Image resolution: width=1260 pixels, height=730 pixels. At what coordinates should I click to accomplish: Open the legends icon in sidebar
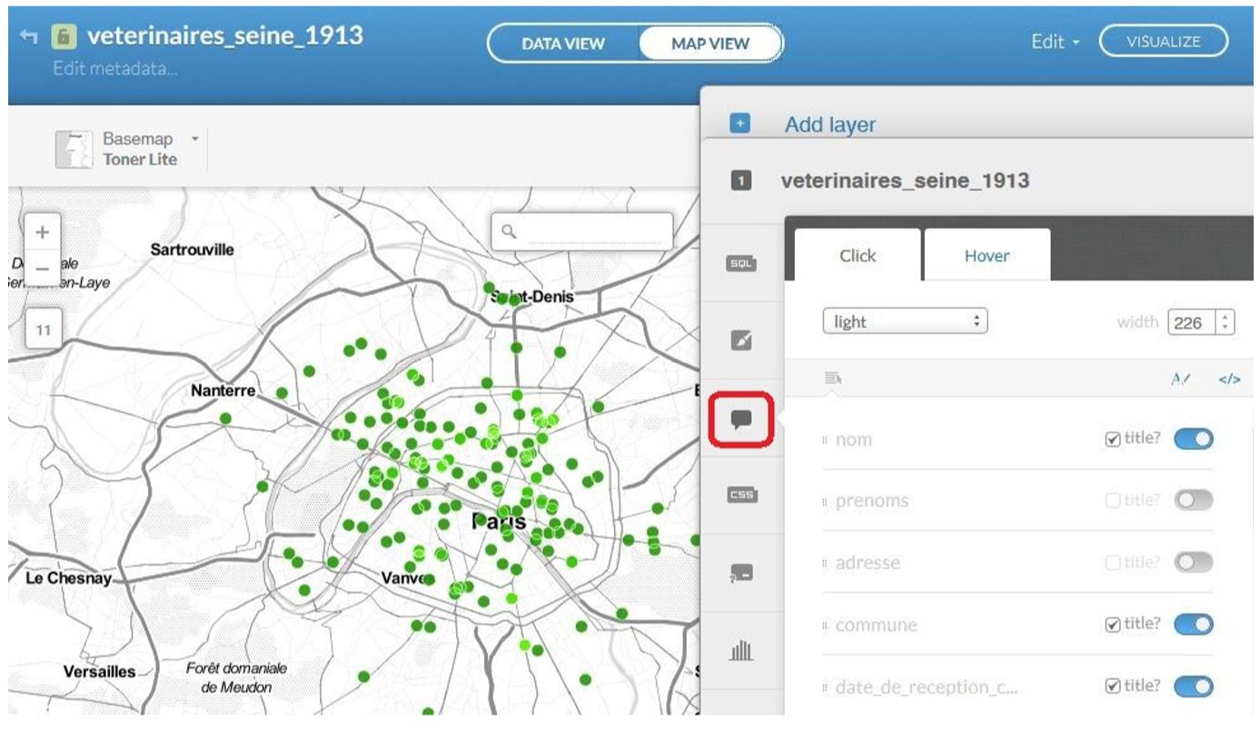(741, 573)
